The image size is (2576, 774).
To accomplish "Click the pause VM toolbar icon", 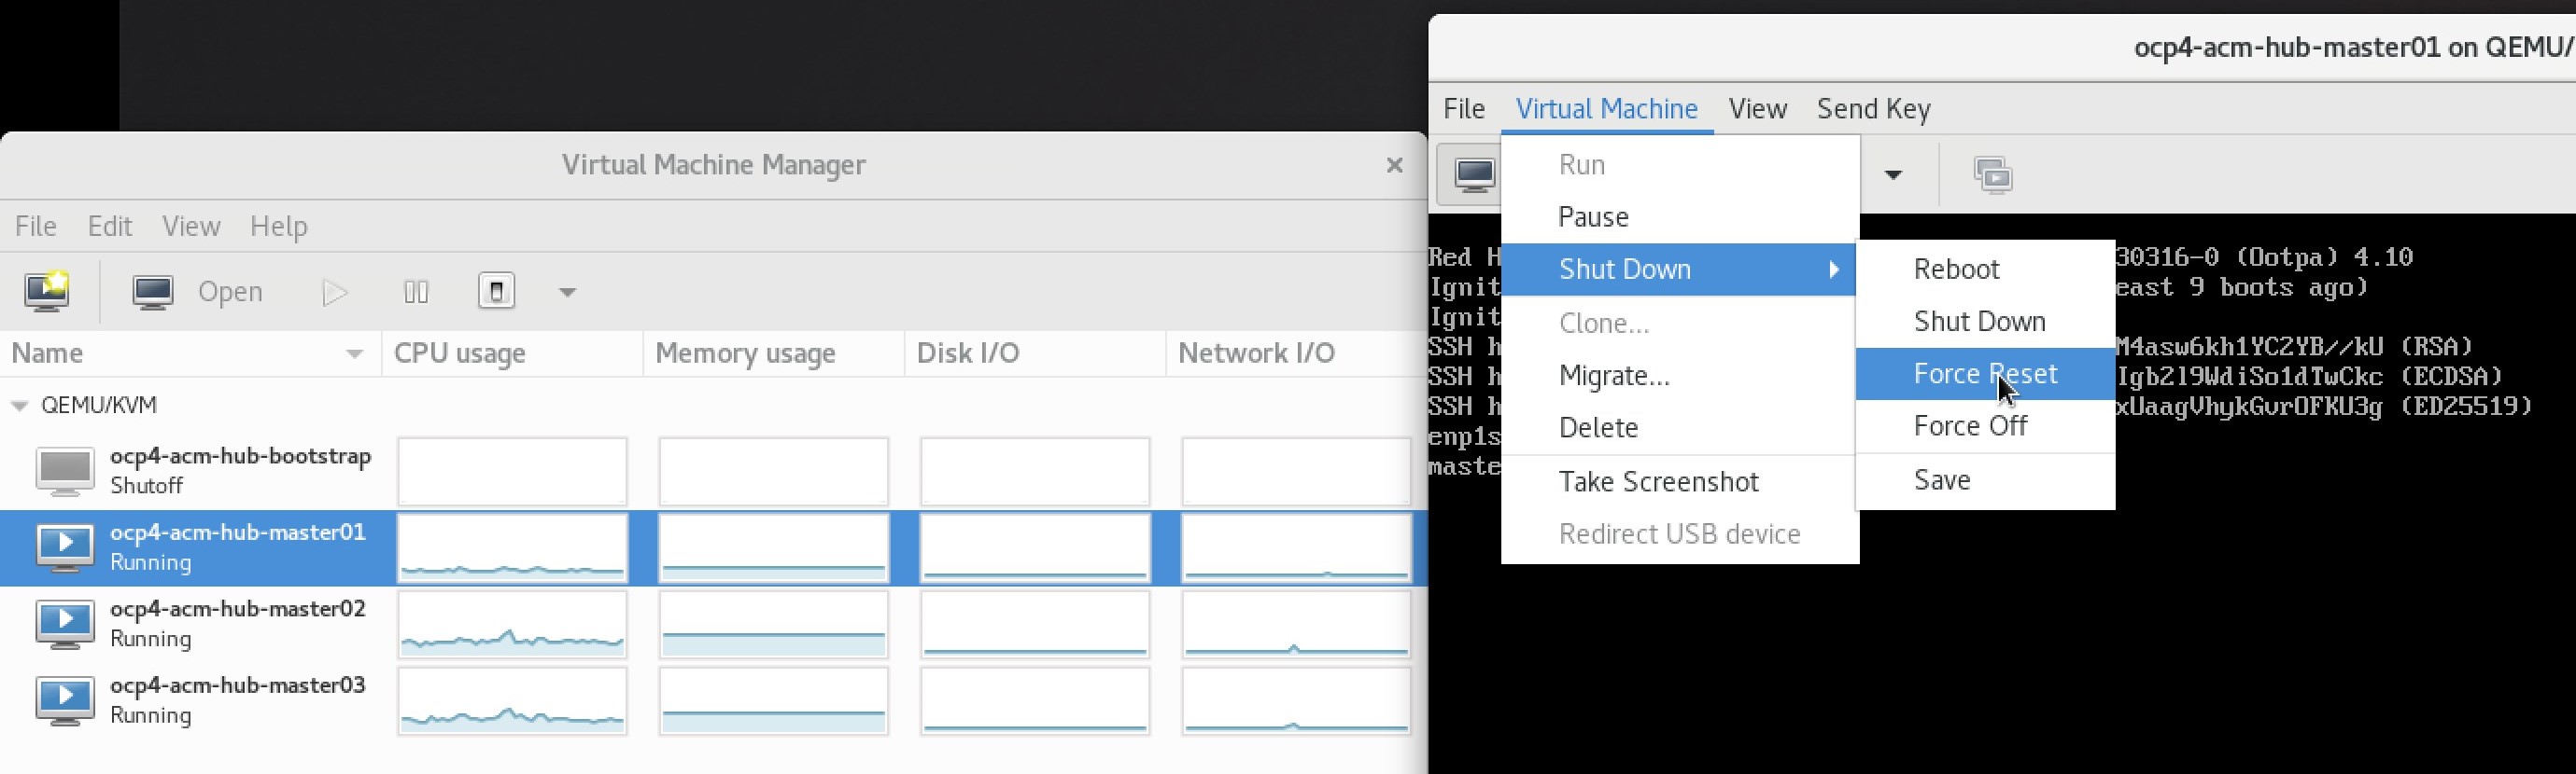I will [x=416, y=292].
